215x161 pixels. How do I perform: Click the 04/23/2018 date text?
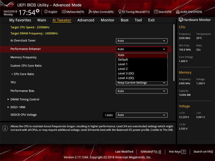tap(10, 12)
